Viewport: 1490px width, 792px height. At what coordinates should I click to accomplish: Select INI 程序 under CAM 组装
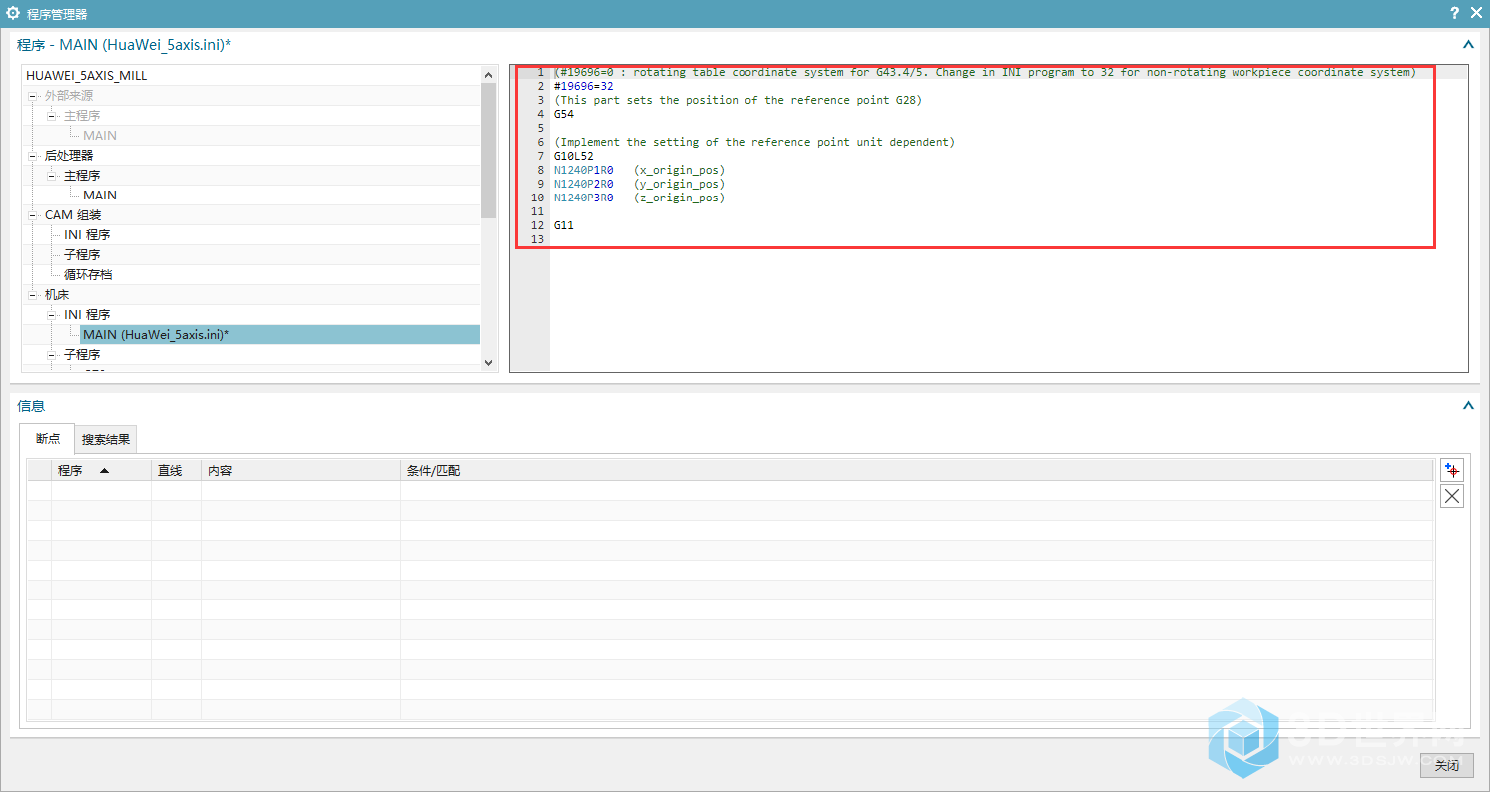pyautogui.click(x=87, y=235)
